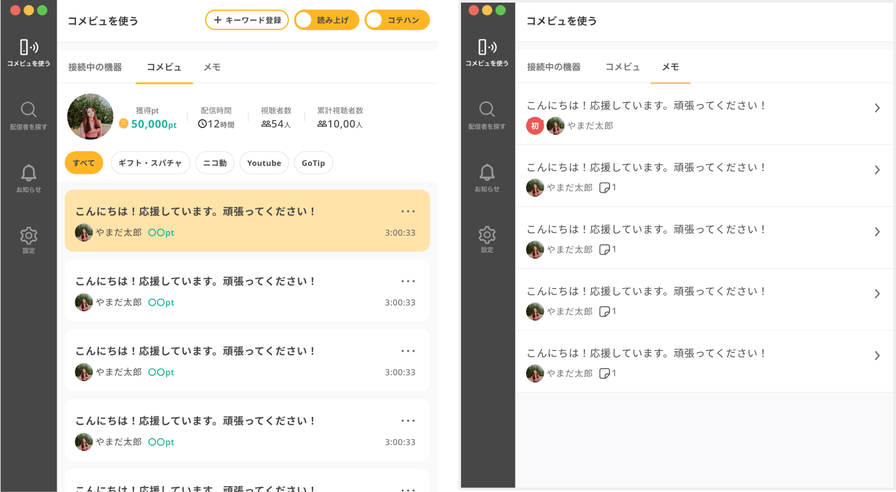The width and height of the screenshot is (896, 492).
Task: Select the すべて filter chip
Action: (83, 163)
